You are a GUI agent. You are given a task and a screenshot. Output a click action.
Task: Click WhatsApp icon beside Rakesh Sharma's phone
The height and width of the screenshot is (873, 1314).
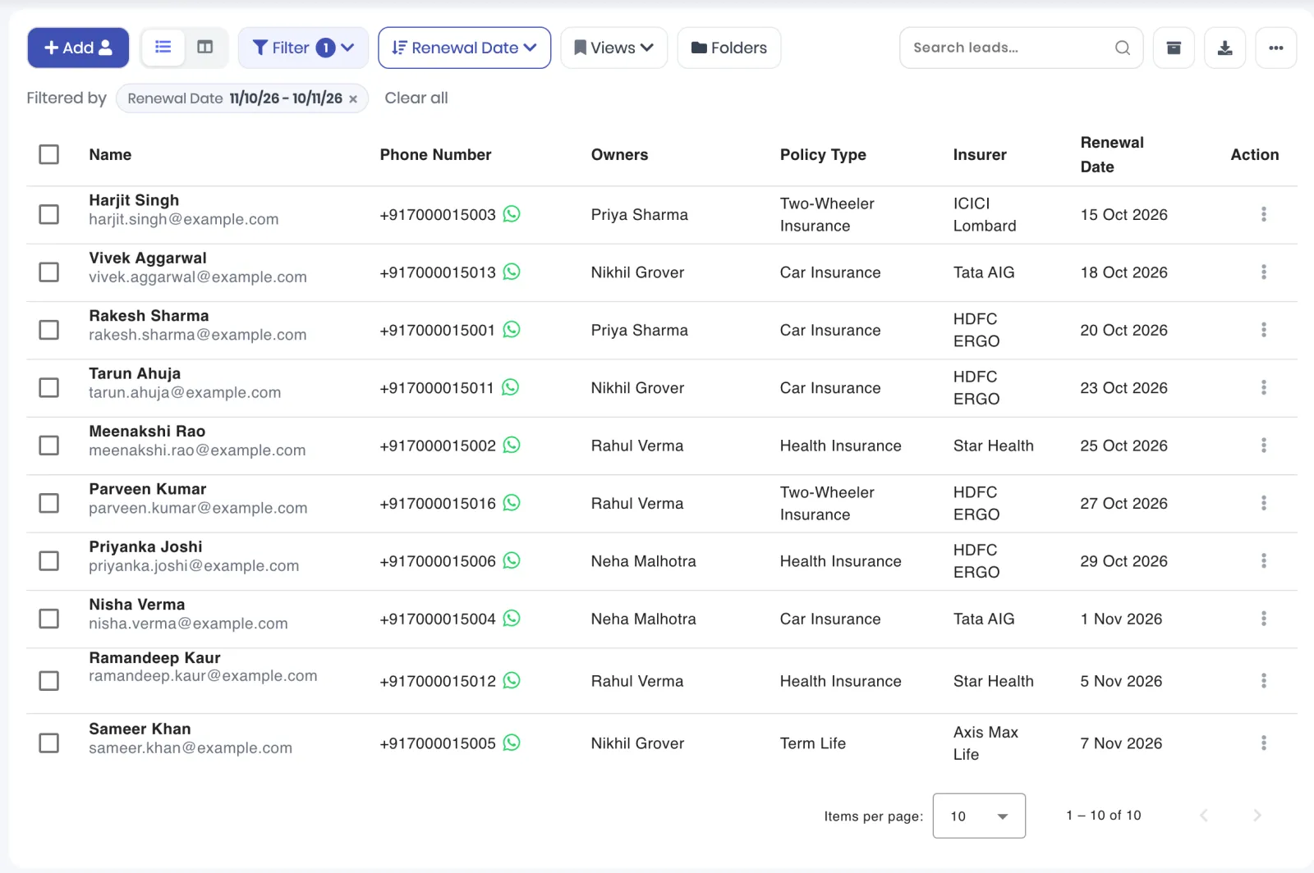[x=512, y=330]
